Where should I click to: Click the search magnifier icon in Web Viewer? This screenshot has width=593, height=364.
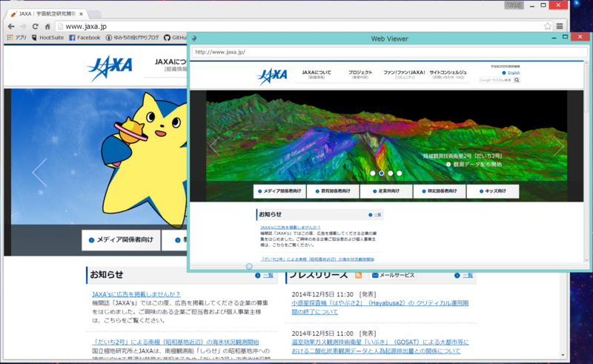pyautogui.click(x=517, y=80)
